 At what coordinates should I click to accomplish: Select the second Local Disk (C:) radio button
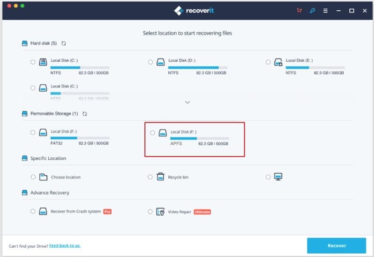pos(33,88)
